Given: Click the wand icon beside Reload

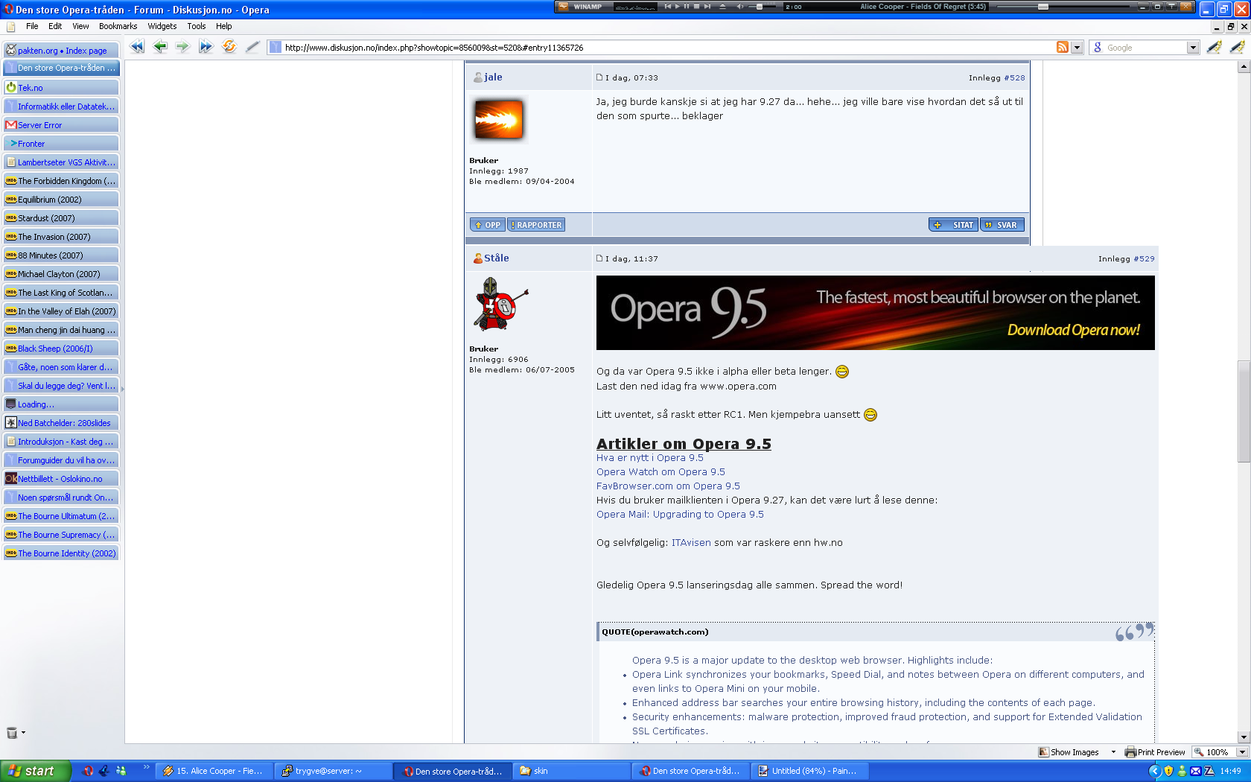Looking at the screenshot, I should (252, 47).
